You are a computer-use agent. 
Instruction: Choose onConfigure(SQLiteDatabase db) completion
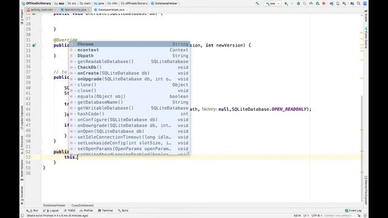point(129,120)
